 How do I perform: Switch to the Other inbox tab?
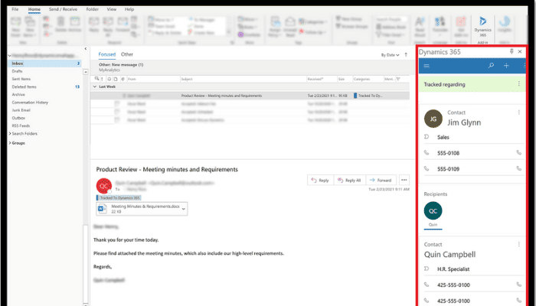point(127,54)
